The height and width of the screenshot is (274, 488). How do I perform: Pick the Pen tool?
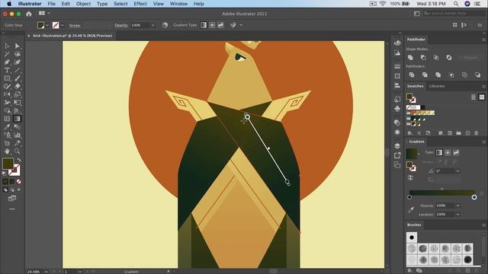pyautogui.click(x=7, y=62)
